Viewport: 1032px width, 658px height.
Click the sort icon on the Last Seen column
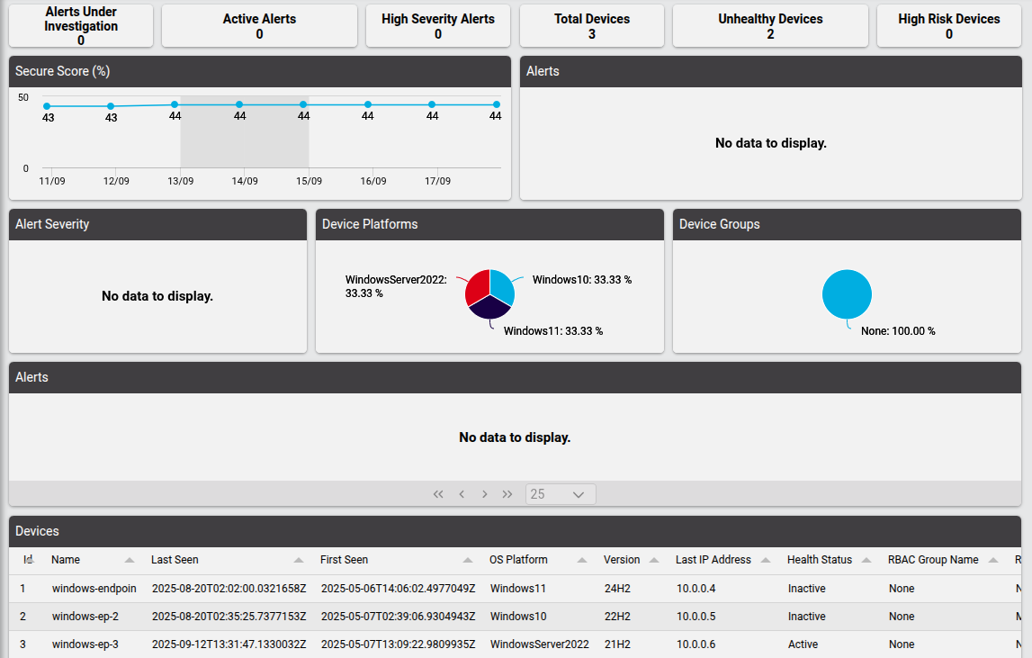tap(298, 559)
